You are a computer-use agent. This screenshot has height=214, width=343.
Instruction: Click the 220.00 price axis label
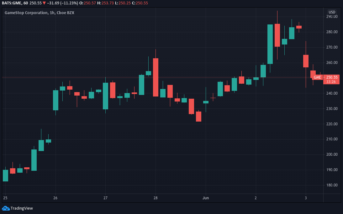332,124
